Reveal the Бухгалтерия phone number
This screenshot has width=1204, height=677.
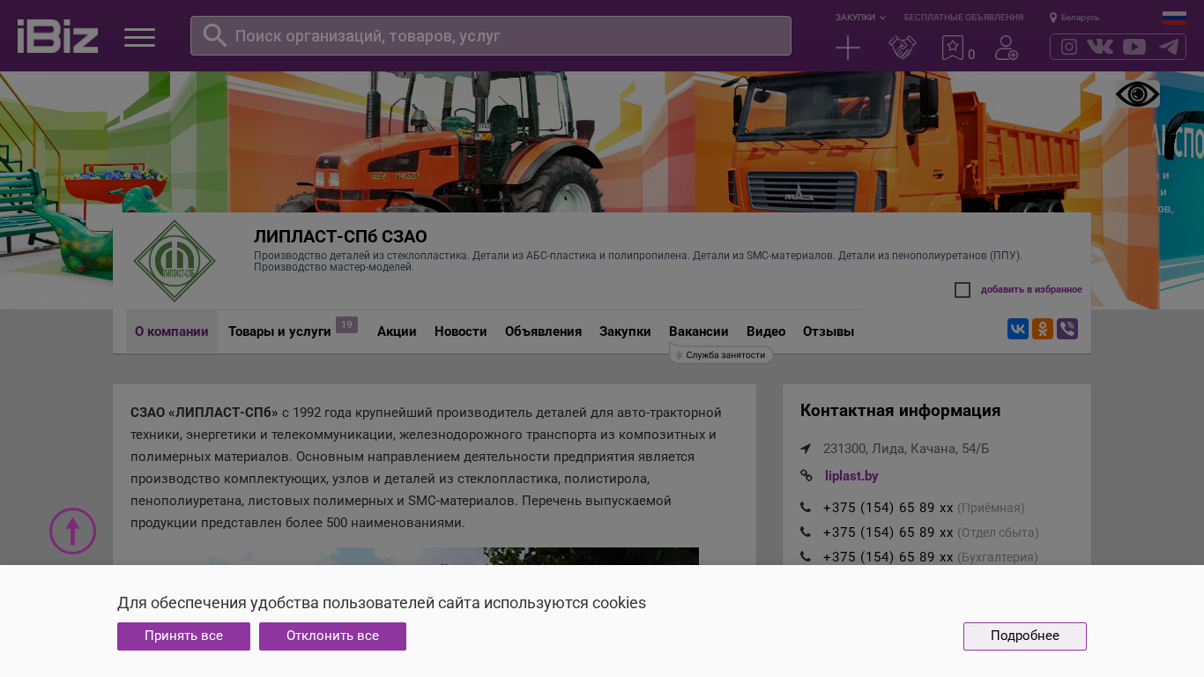[888, 557]
